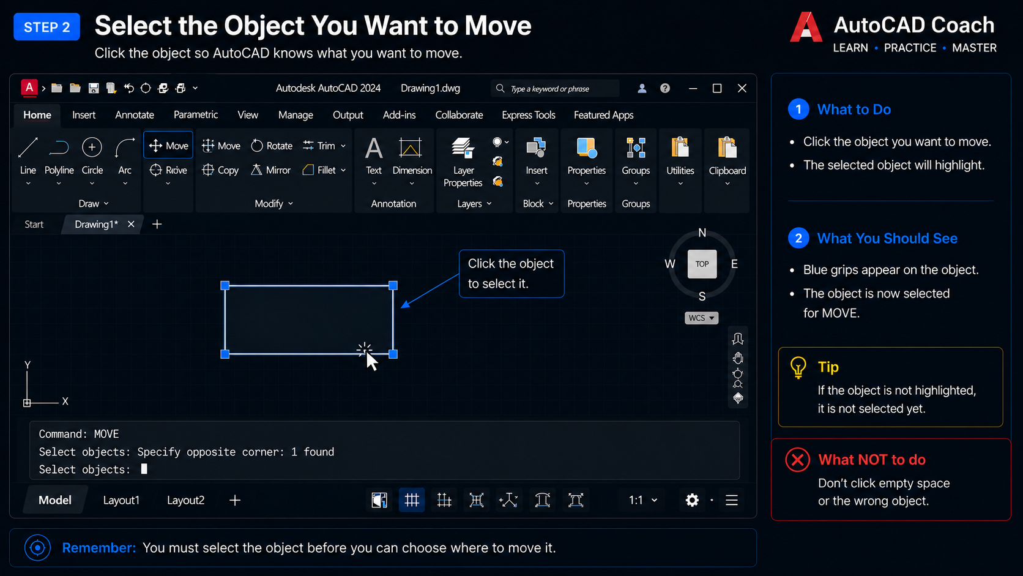Expand the Draw panel
The image size is (1023, 576).
point(94,203)
